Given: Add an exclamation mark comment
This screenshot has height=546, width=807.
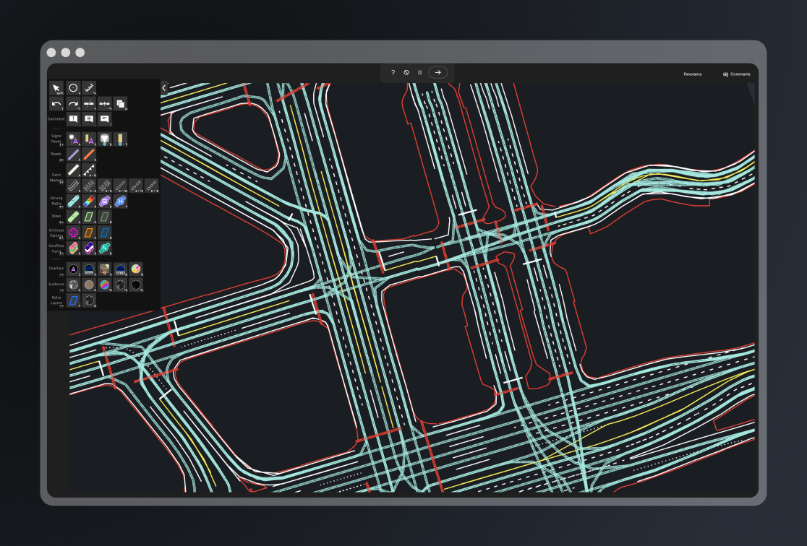Looking at the screenshot, I should [73, 119].
